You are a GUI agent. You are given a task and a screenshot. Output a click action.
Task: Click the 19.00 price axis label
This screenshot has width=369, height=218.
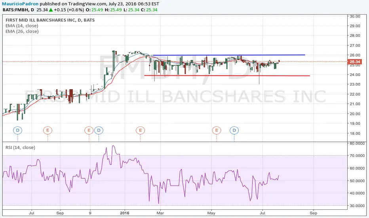coord(355,124)
